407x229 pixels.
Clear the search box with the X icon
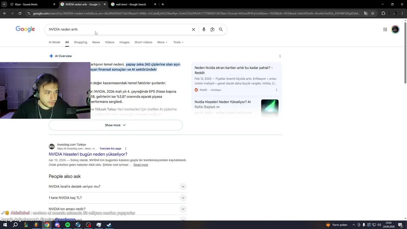point(193,30)
